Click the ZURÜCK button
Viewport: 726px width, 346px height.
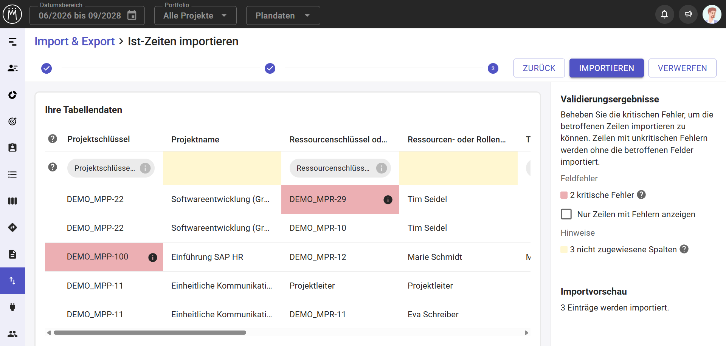coord(539,68)
